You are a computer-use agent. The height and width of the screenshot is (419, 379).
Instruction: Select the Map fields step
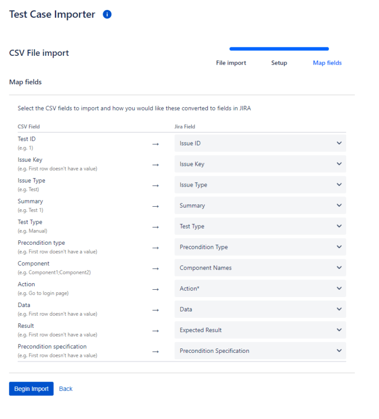(327, 63)
